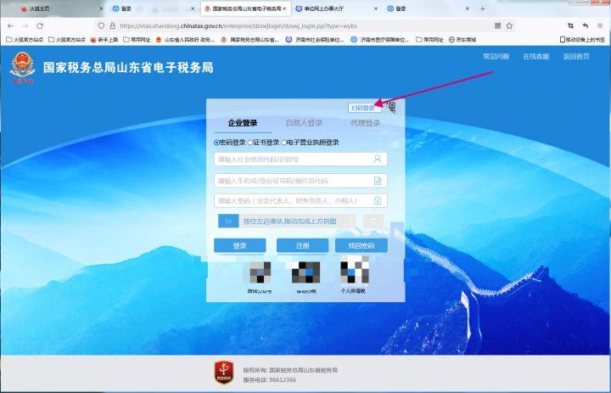Select the 证书登录 radio option
Image resolution: width=611 pixels, height=393 pixels.
point(250,143)
